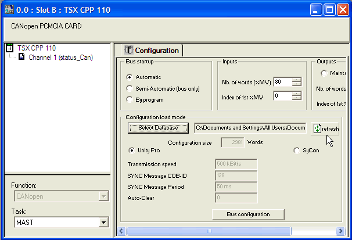
Task: Open the Configuration tab
Action: [152, 51]
